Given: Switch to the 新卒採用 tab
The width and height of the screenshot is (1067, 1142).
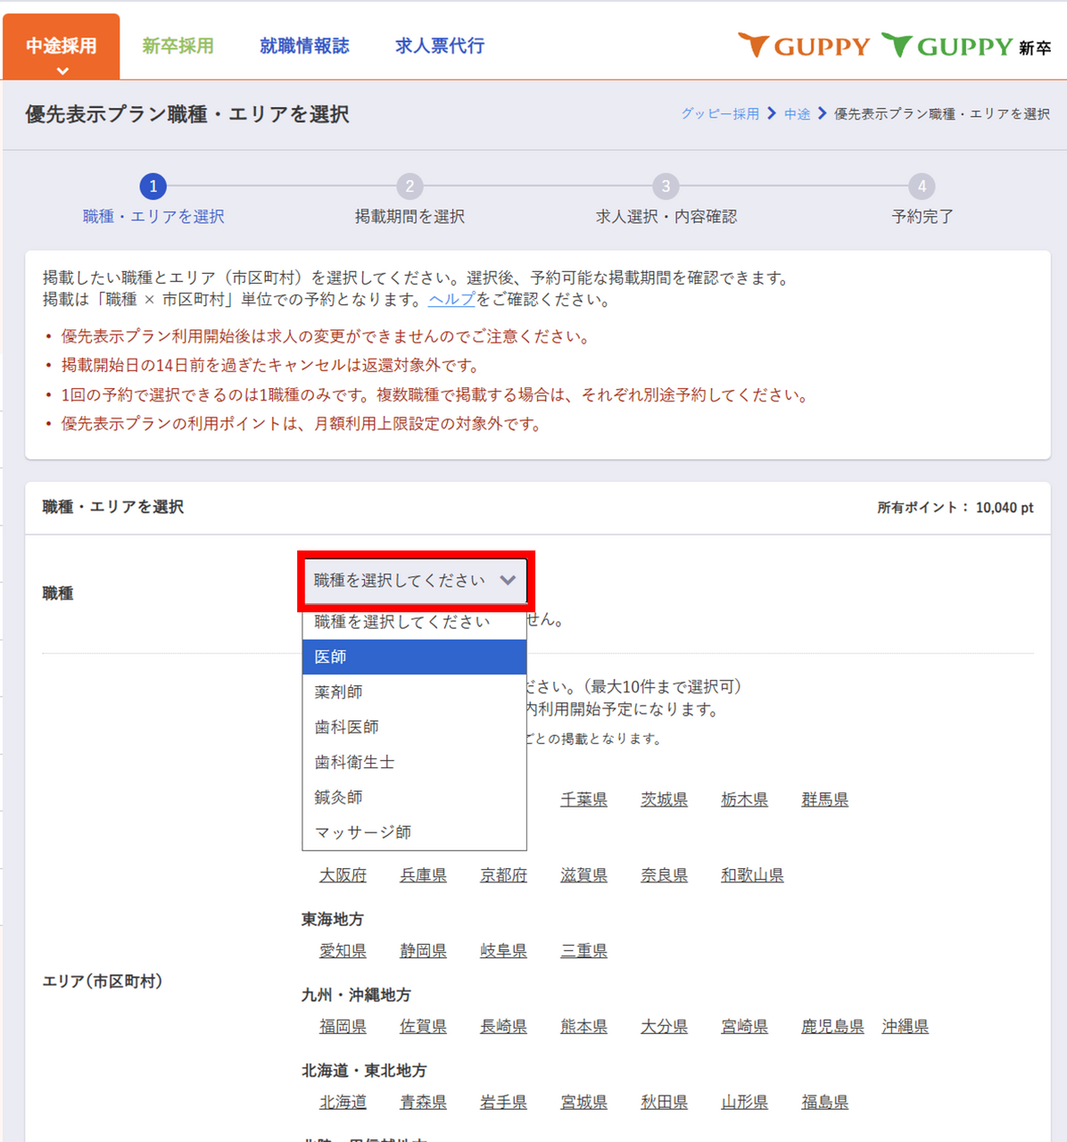Looking at the screenshot, I should click(178, 46).
